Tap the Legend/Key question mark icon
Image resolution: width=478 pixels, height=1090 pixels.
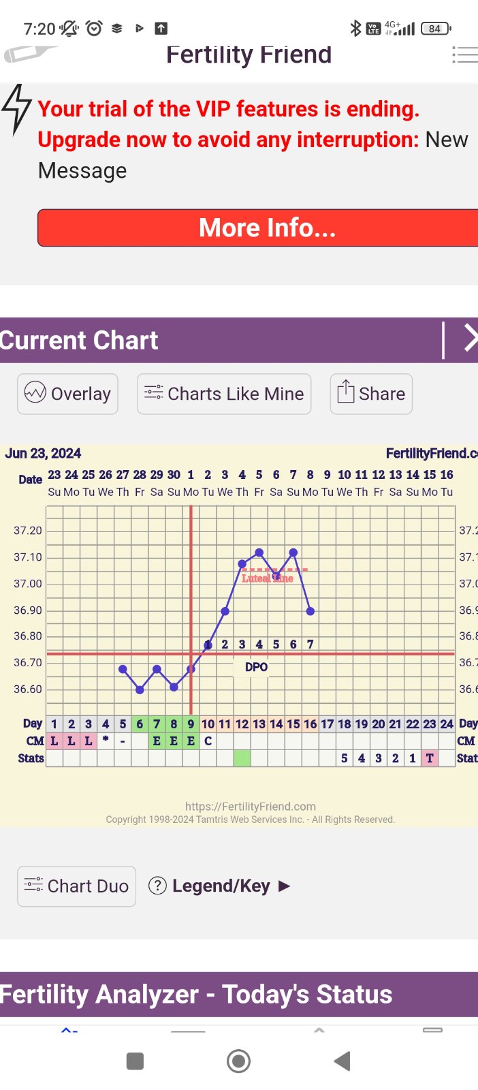[x=157, y=886]
